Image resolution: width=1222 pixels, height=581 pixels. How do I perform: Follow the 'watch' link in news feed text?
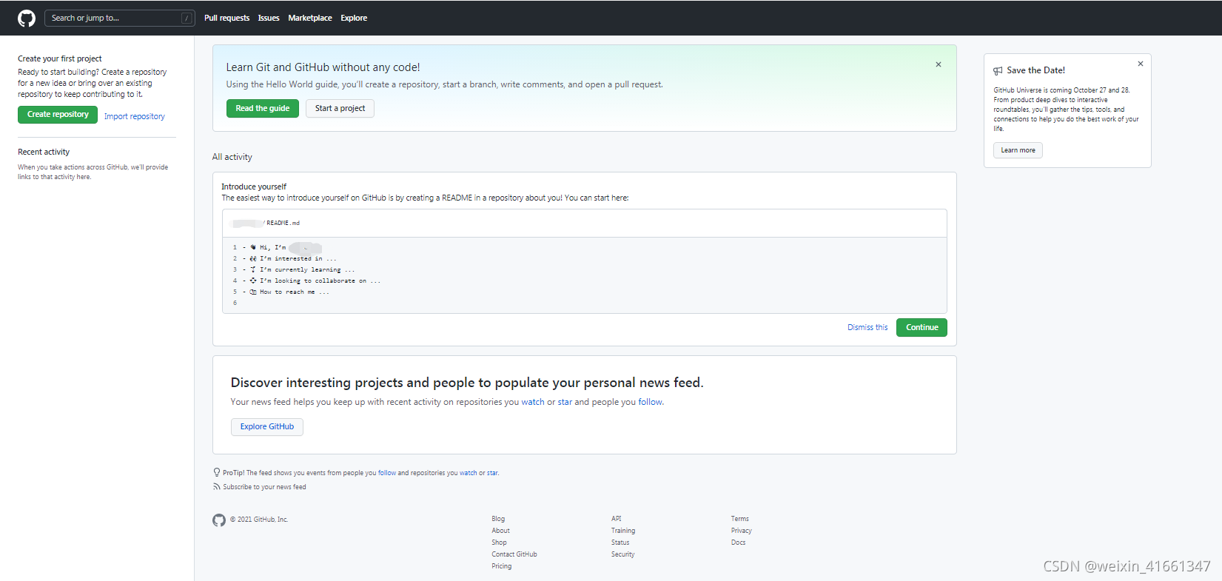click(533, 403)
